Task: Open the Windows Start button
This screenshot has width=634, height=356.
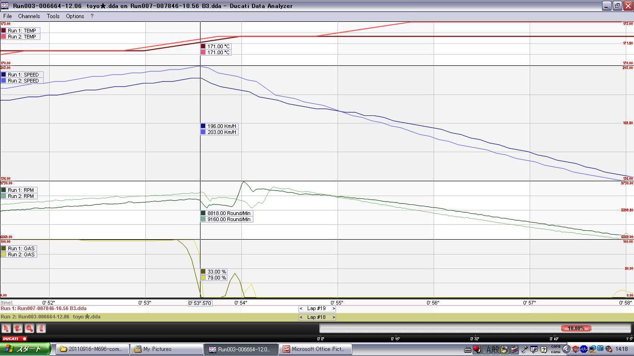Action: tap(26, 349)
